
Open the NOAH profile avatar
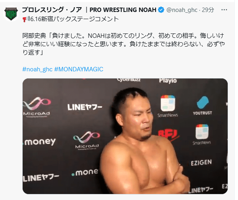(11, 14)
